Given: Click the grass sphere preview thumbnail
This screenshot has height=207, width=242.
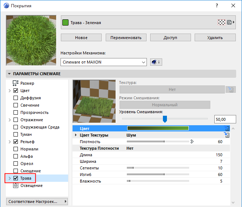Looking at the screenshot, I should tap(31, 41).
